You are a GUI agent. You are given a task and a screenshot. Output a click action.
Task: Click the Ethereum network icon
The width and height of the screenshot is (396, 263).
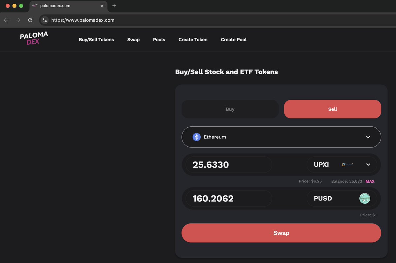pos(197,137)
